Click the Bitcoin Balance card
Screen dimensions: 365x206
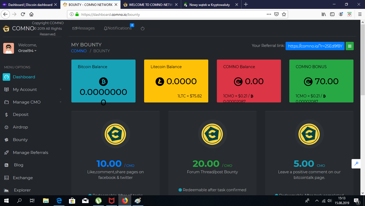103,81
